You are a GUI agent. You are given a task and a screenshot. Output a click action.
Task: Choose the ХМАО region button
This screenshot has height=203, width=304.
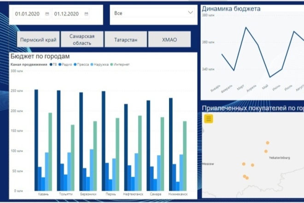pos(170,40)
